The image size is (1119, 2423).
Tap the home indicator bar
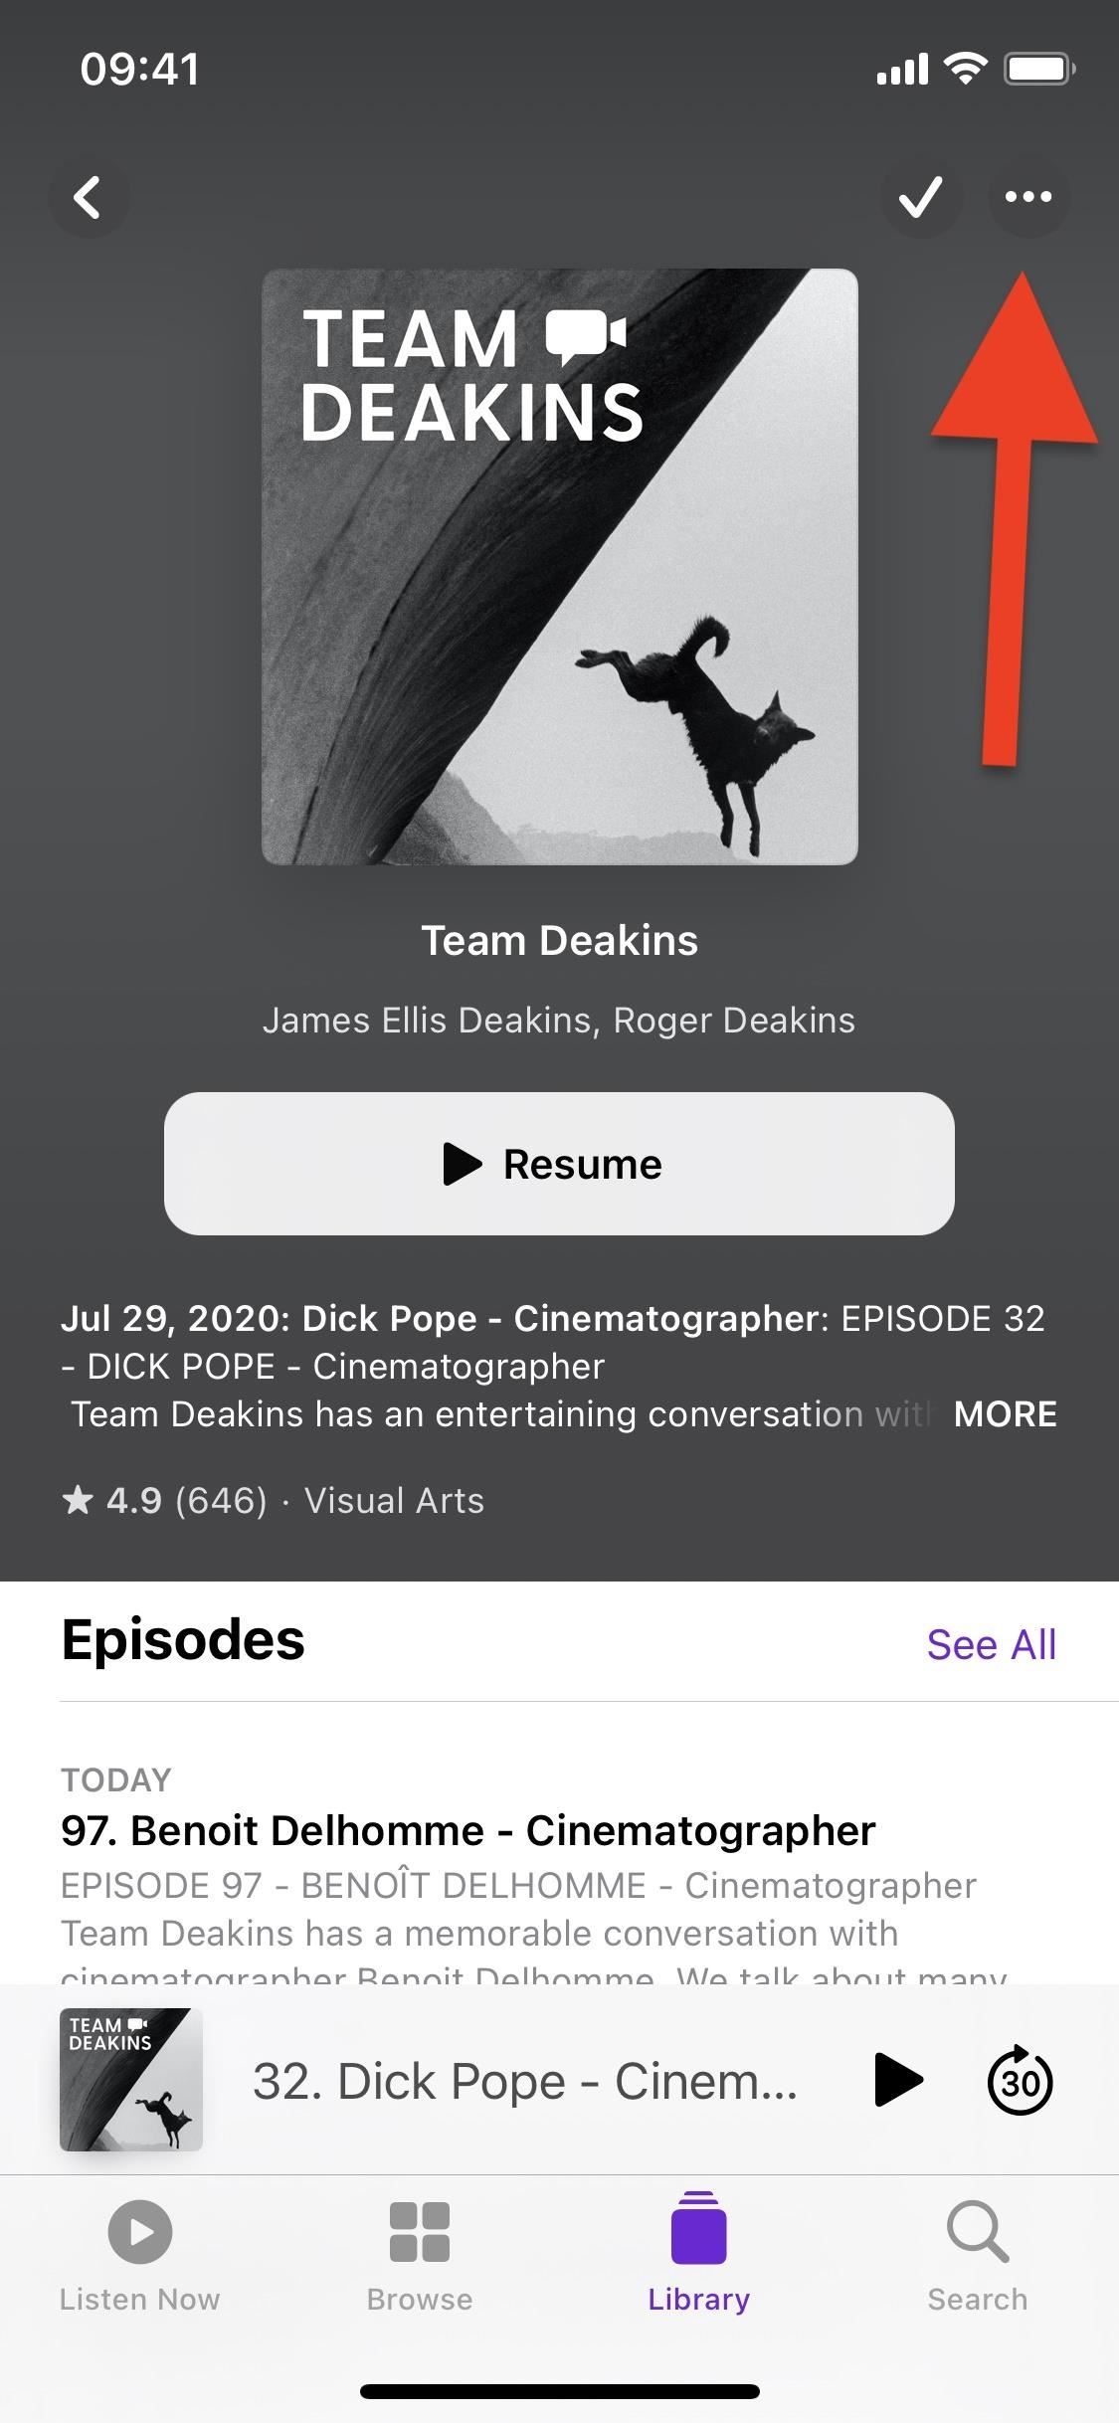point(559,2390)
